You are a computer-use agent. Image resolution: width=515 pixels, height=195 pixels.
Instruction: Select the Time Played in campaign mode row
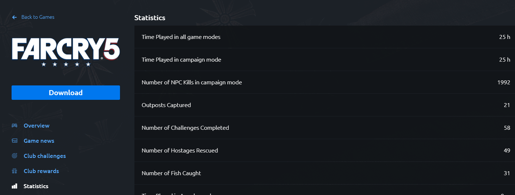(325, 59)
